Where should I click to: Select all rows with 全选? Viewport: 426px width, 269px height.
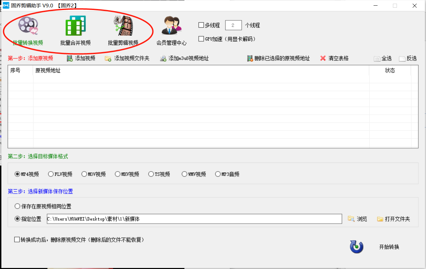pos(383,58)
